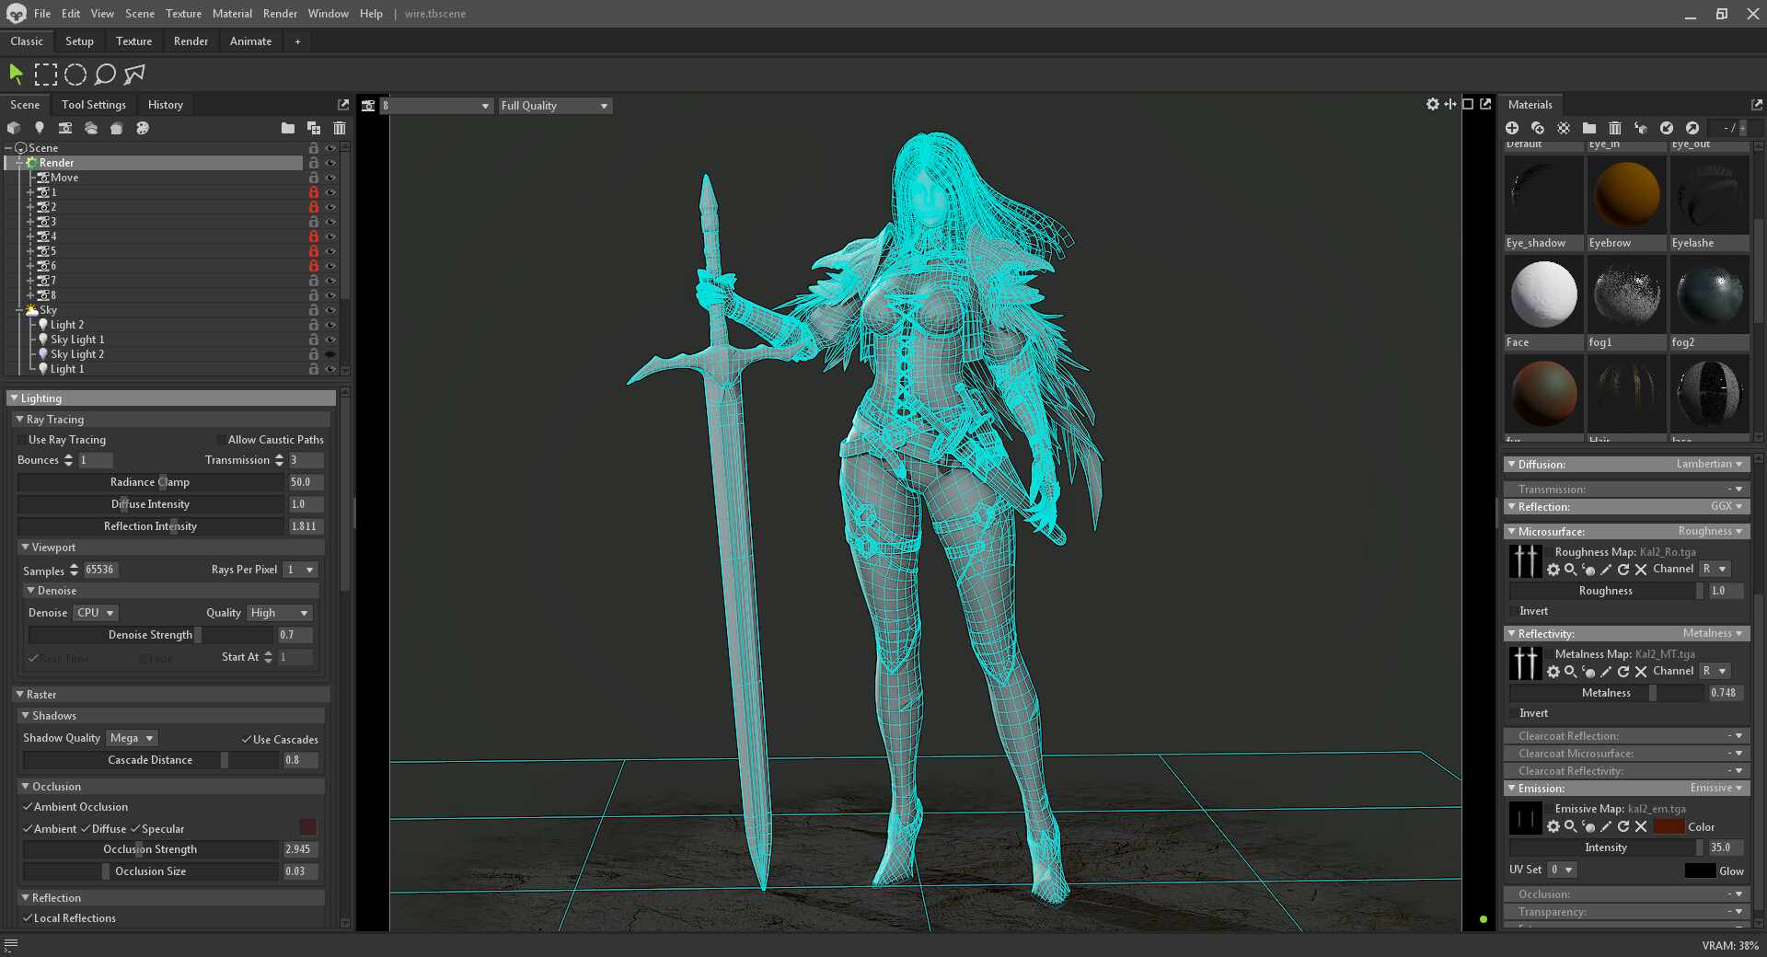Click the folder icon in Scene panel
Screen dimensions: 1767x957
click(x=288, y=128)
